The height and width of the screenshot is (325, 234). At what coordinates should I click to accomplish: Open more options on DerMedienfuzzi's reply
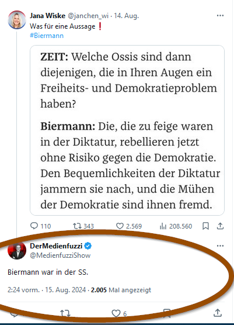point(220,246)
